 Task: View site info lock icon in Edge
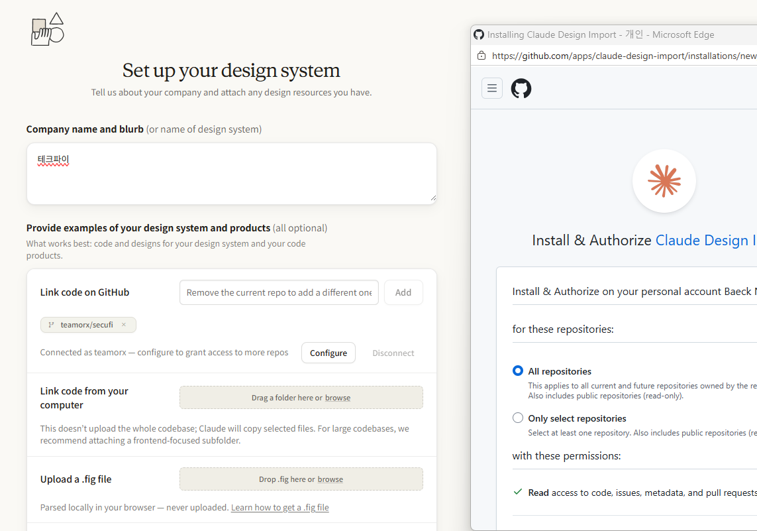481,56
